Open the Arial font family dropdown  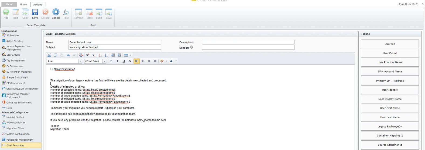(x=80, y=61)
